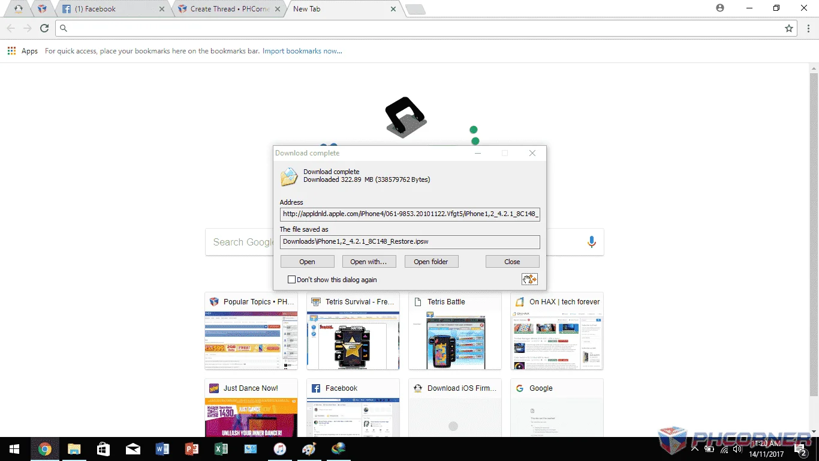Click "Import bookmarks now..." link
Image resolution: width=819 pixels, height=461 pixels.
point(302,51)
